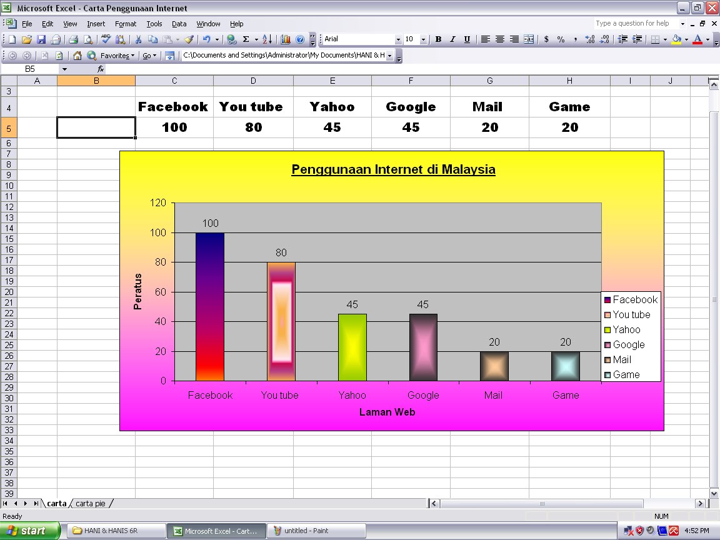Click the Insert Hyperlink globe icon

(x=232, y=39)
